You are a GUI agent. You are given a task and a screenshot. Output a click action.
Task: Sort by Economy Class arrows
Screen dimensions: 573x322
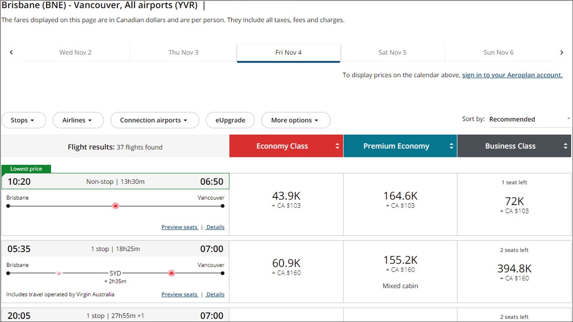[x=337, y=146]
